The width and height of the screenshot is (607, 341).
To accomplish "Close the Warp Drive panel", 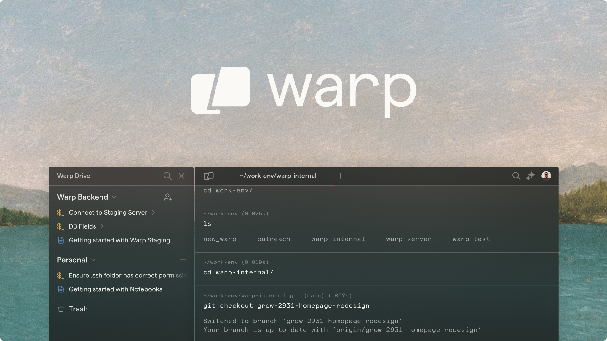I will click(181, 176).
